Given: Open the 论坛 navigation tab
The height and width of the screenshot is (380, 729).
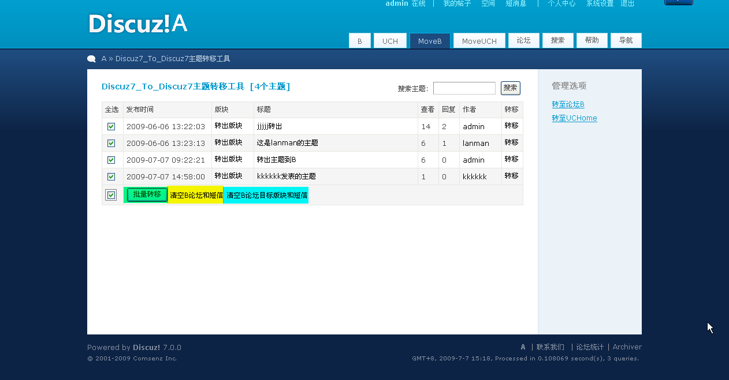Looking at the screenshot, I should tap(524, 40).
